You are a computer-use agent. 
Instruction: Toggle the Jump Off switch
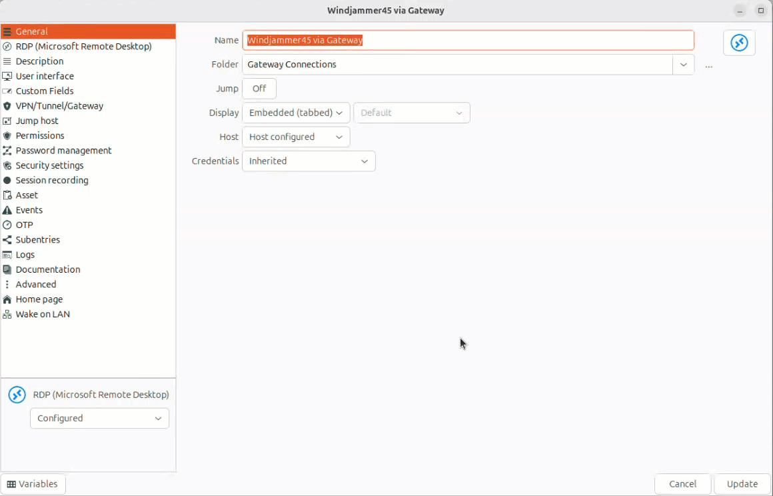pyautogui.click(x=259, y=89)
